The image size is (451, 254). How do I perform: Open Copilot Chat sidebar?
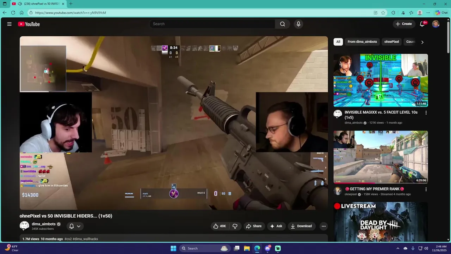coord(441,13)
